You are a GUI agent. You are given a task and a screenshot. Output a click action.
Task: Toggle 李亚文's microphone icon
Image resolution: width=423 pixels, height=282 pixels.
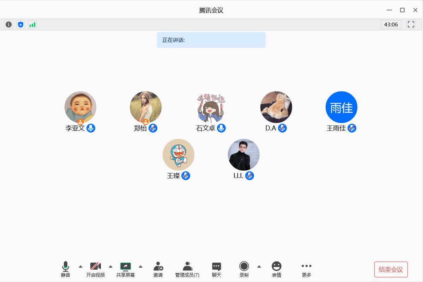pyautogui.click(x=91, y=128)
